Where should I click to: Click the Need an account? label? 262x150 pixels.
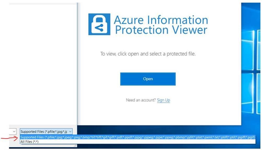(141, 100)
